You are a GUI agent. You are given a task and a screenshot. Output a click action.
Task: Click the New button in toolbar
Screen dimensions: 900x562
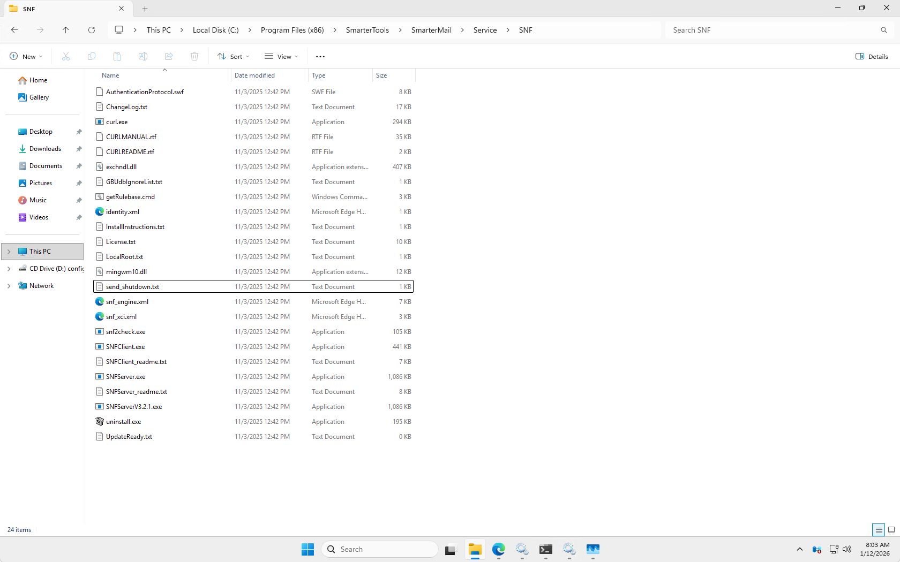coord(26,56)
